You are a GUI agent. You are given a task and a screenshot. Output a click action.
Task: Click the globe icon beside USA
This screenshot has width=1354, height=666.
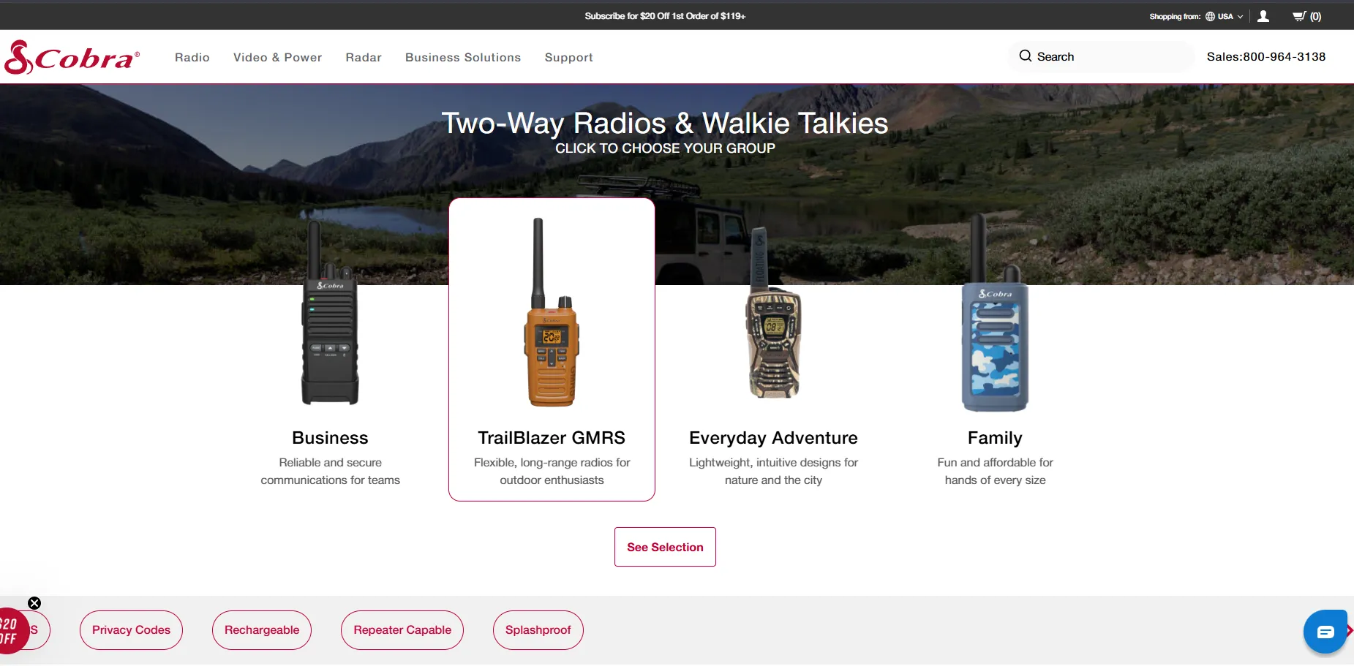coord(1211,16)
